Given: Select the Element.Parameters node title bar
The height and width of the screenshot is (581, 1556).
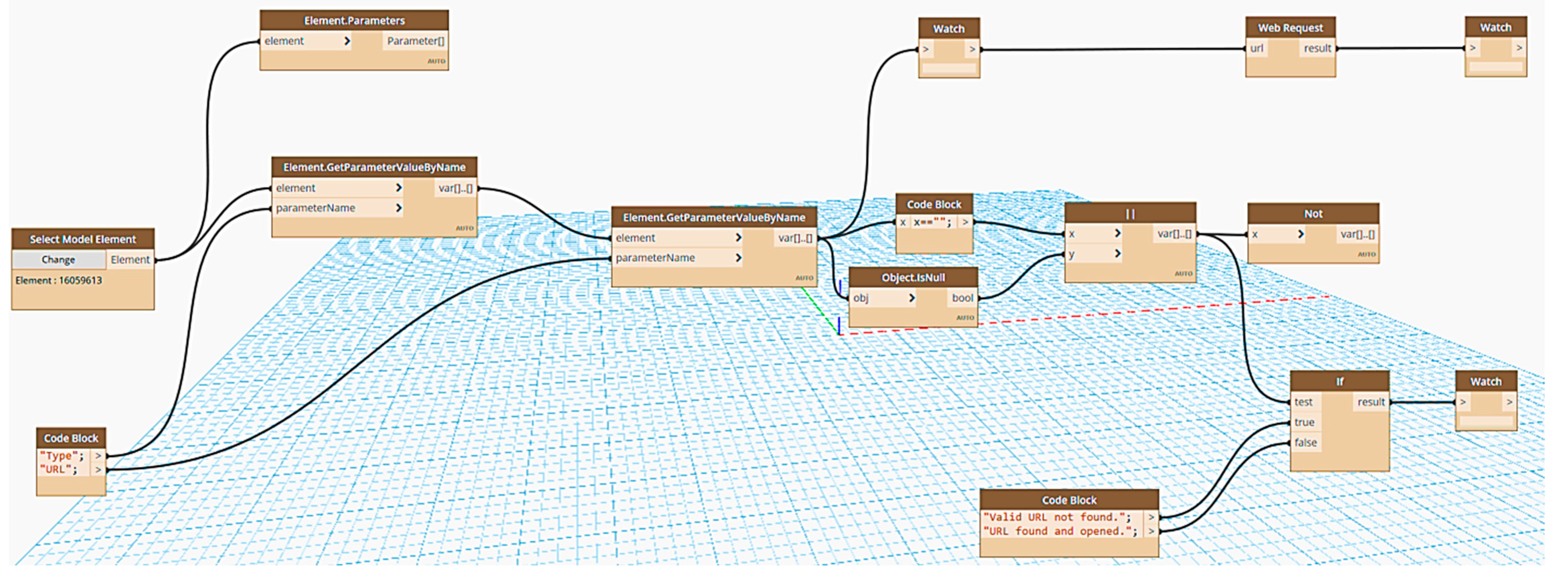Looking at the screenshot, I should (x=354, y=21).
